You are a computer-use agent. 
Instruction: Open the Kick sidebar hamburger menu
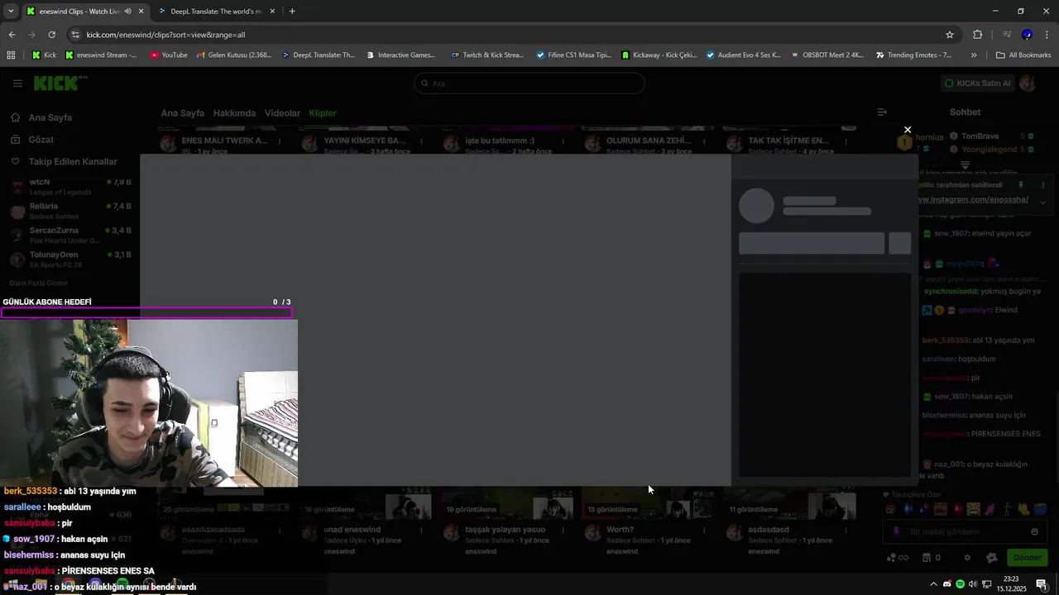pyautogui.click(x=17, y=83)
